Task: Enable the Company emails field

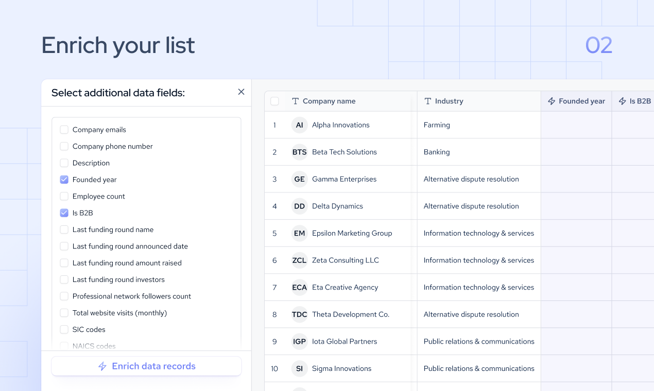Action: 64,130
